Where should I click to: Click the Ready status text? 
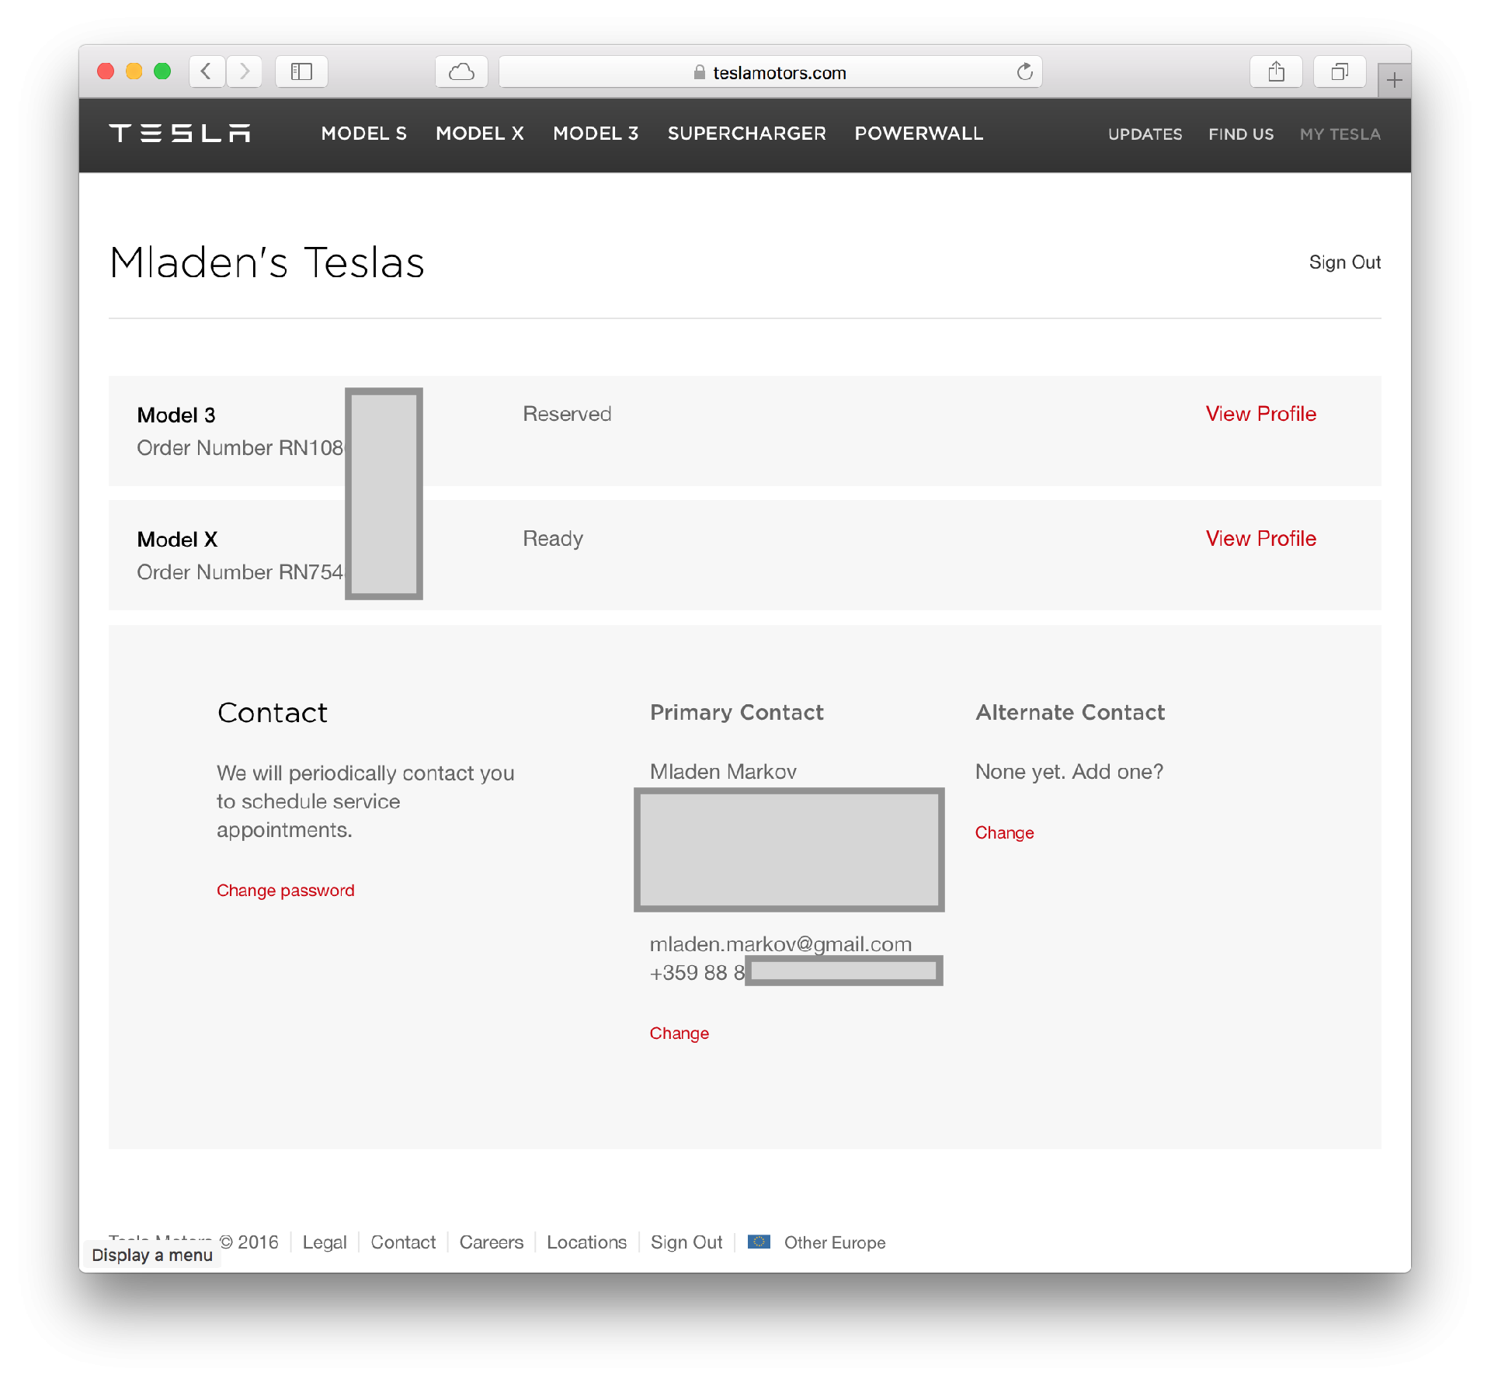pyautogui.click(x=553, y=539)
